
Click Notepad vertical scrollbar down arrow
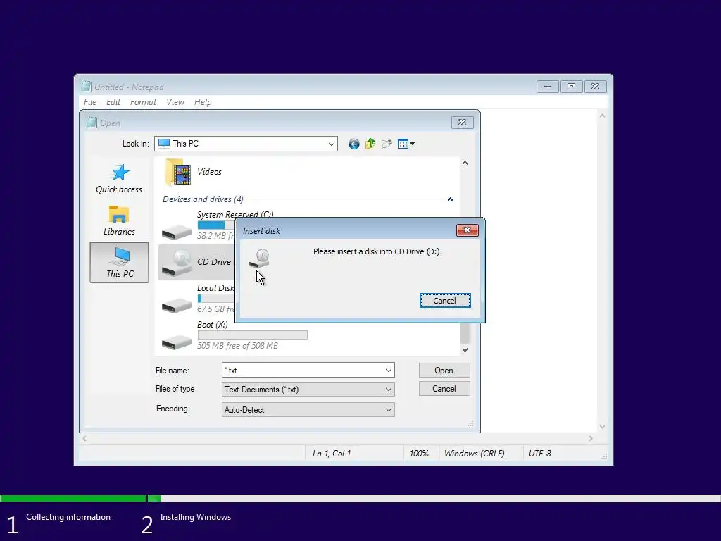tap(602, 427)
